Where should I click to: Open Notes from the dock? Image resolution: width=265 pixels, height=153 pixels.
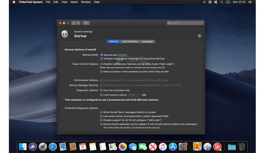click(93, 147)
